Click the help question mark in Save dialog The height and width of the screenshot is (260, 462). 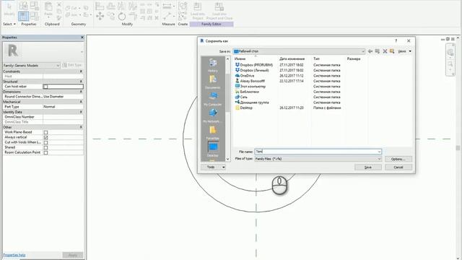[x=396, y=40]
